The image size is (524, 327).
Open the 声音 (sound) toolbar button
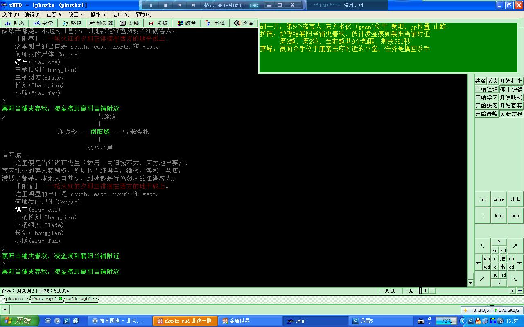tap(244, 23)
